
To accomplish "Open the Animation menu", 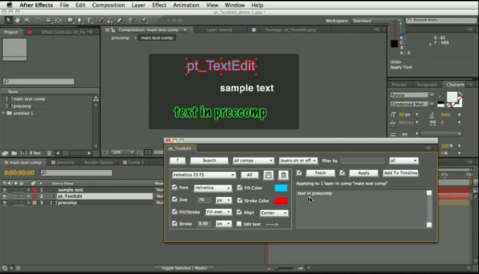I will pos(186,5).
